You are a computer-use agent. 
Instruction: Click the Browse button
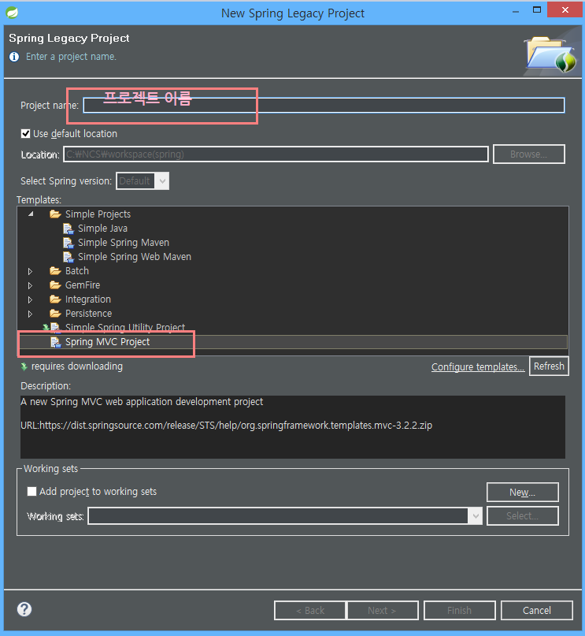[x=528, y=154]
